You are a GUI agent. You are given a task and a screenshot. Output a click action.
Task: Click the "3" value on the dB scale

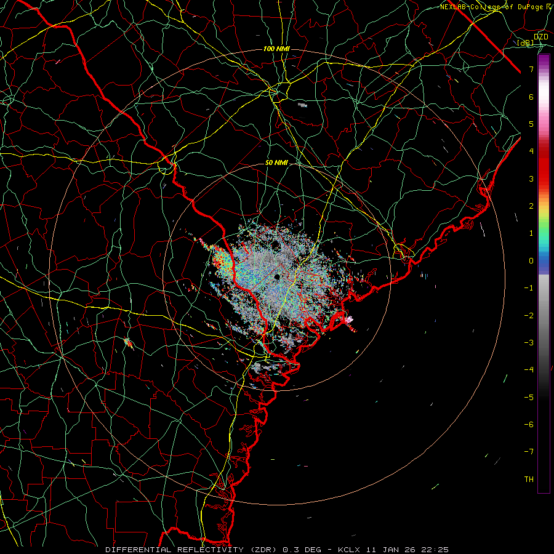531,179
